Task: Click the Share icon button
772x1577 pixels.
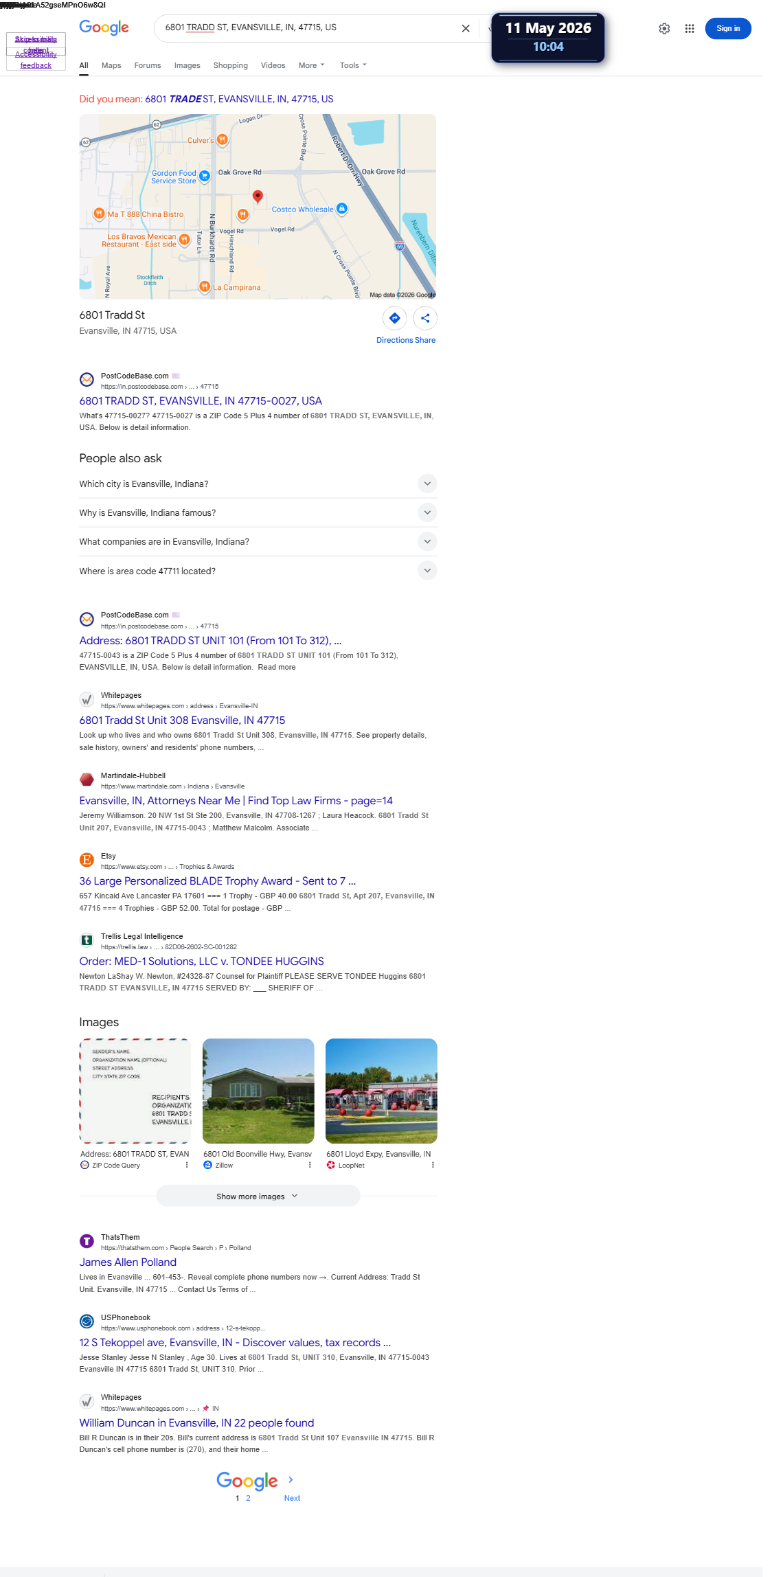Action: pyautogui.click(x=425, y=318)
